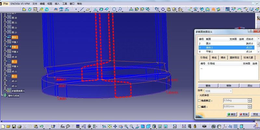The height and width of the screenshot is (130, 260).
Task: Switch to the 脊线 tab
Action: (x=214, y=57)
